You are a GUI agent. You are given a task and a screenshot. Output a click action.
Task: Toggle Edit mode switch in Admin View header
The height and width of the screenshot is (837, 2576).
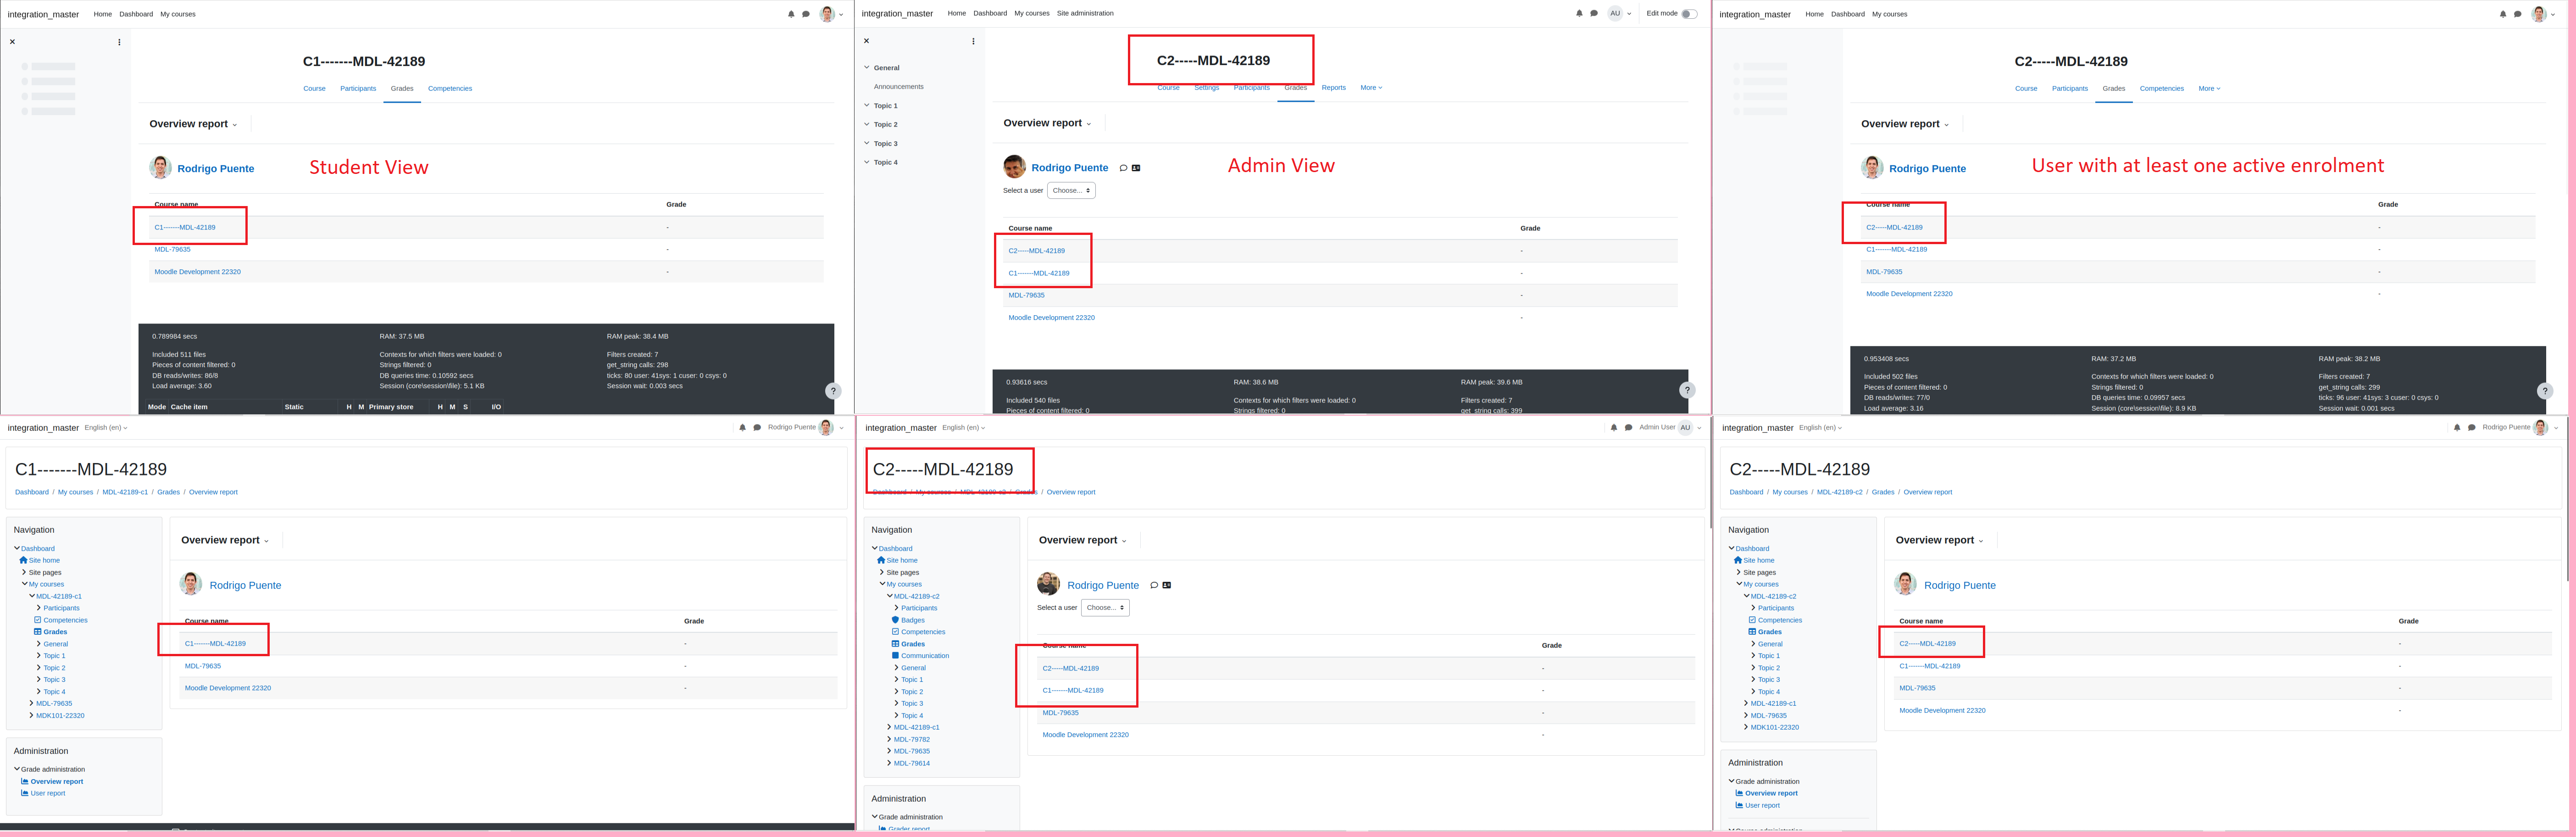pyautogui.click(x=1688, y=14)
